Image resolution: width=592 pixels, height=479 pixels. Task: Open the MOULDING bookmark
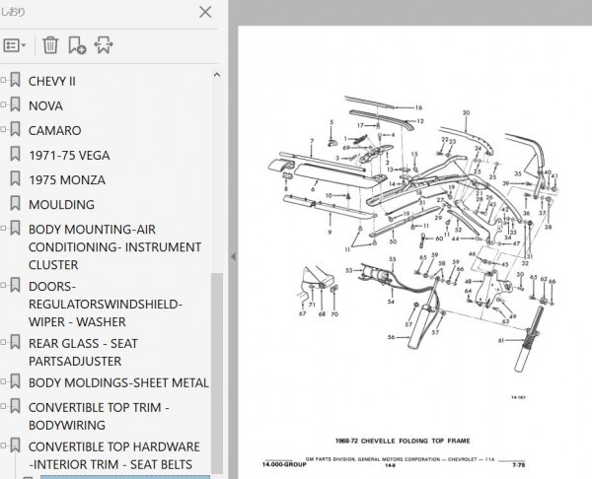61,205
